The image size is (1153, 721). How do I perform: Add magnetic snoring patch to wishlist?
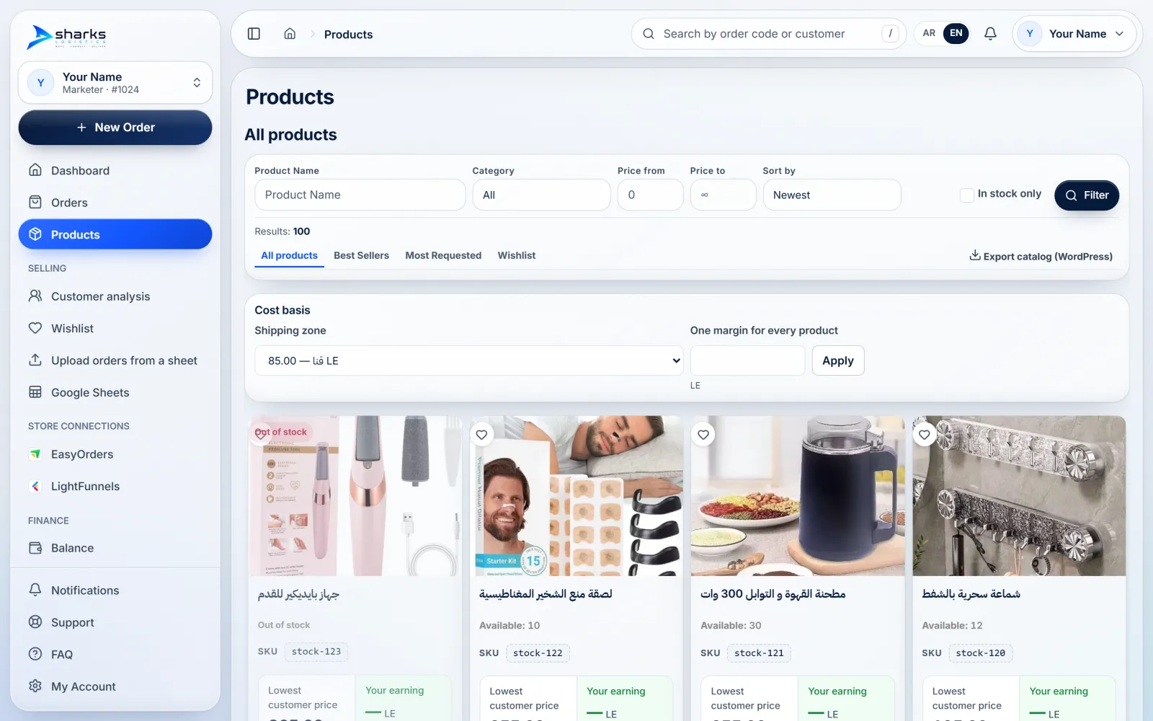tap(482, 435)
